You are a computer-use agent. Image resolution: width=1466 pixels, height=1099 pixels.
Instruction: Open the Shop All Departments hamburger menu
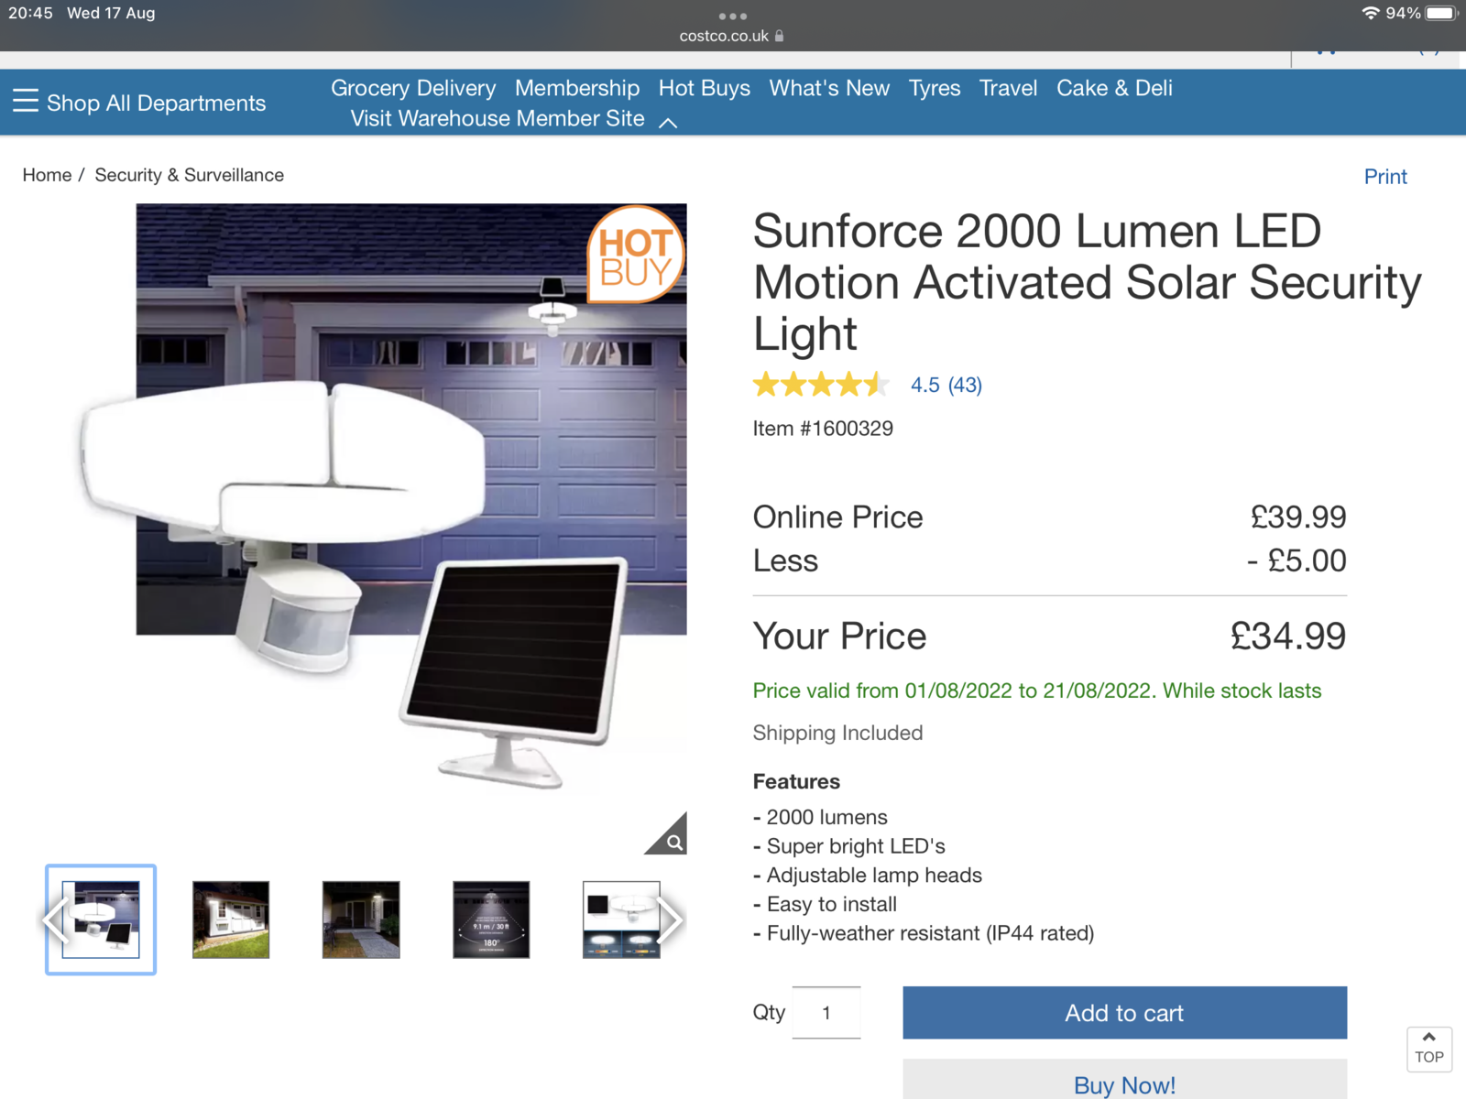pyautogui.click(x=139, y=103)
